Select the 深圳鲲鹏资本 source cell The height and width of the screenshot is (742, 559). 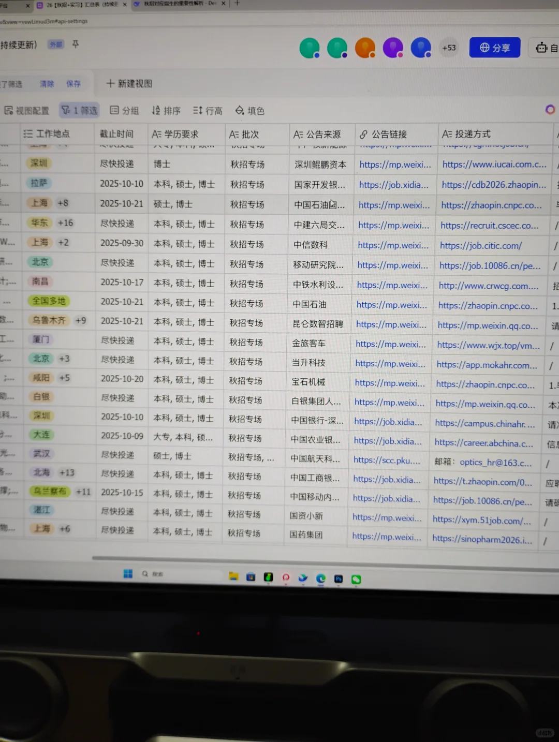pos(320,165)
